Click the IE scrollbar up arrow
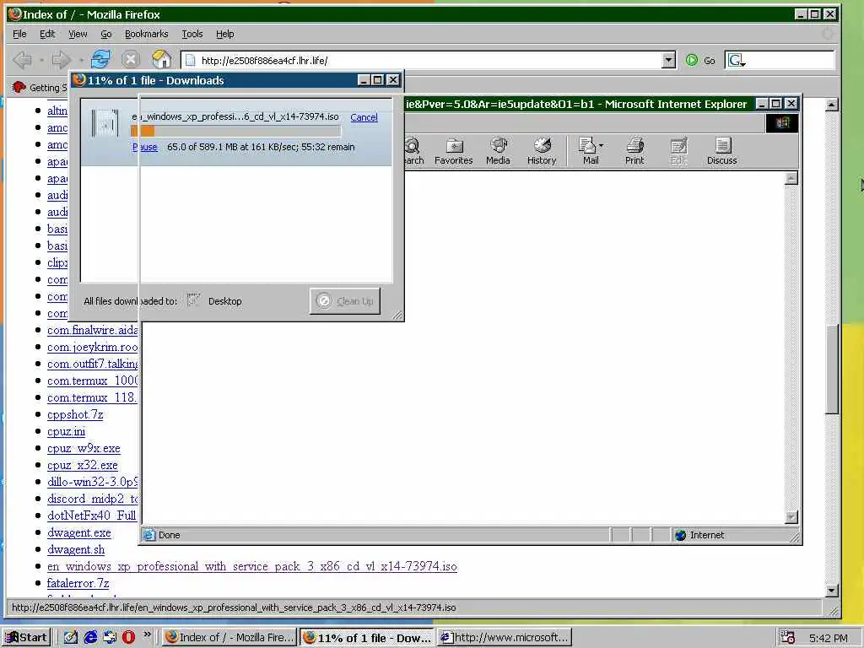864x648 pixels. (x=791, y=178)
